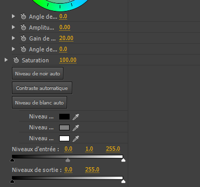Toggle stopwatch on Angle de... row below Gain de ...
200x187 pixels.
point(23,49)
